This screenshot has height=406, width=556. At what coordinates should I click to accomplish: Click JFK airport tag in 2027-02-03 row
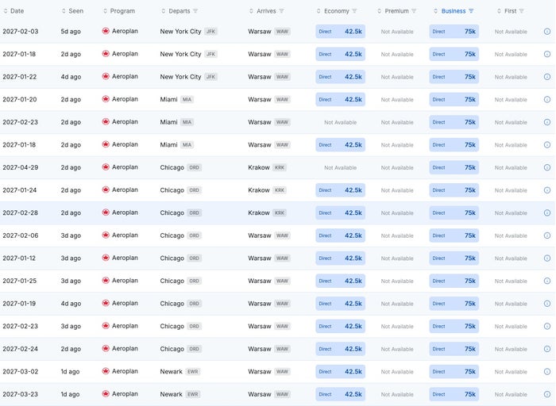pos(210,32)
